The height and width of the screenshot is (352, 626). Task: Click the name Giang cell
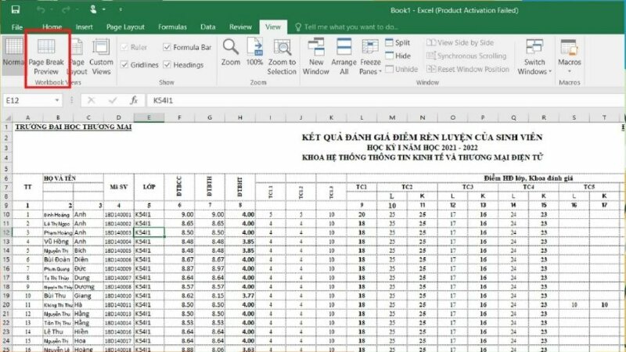click(x=88, y=296)
